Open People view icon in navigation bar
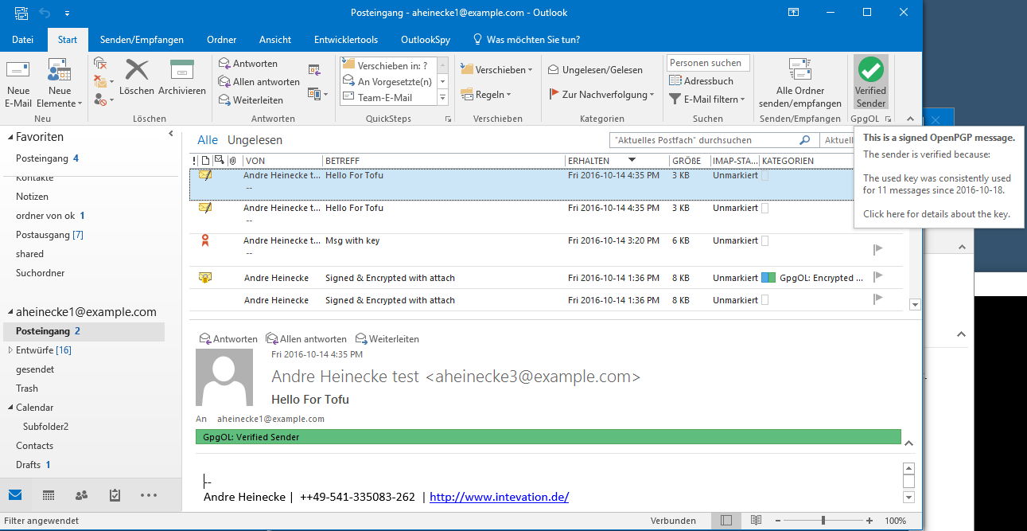 point(81,495)
